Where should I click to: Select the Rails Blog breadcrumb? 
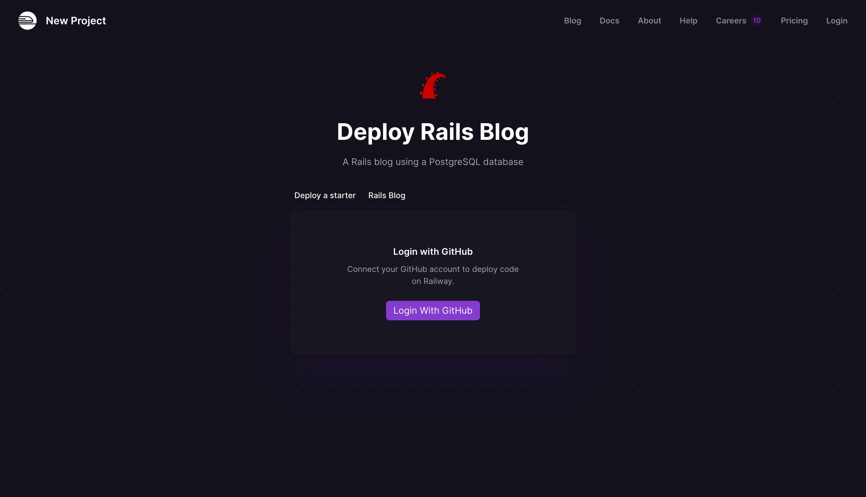tap(386, 195)
